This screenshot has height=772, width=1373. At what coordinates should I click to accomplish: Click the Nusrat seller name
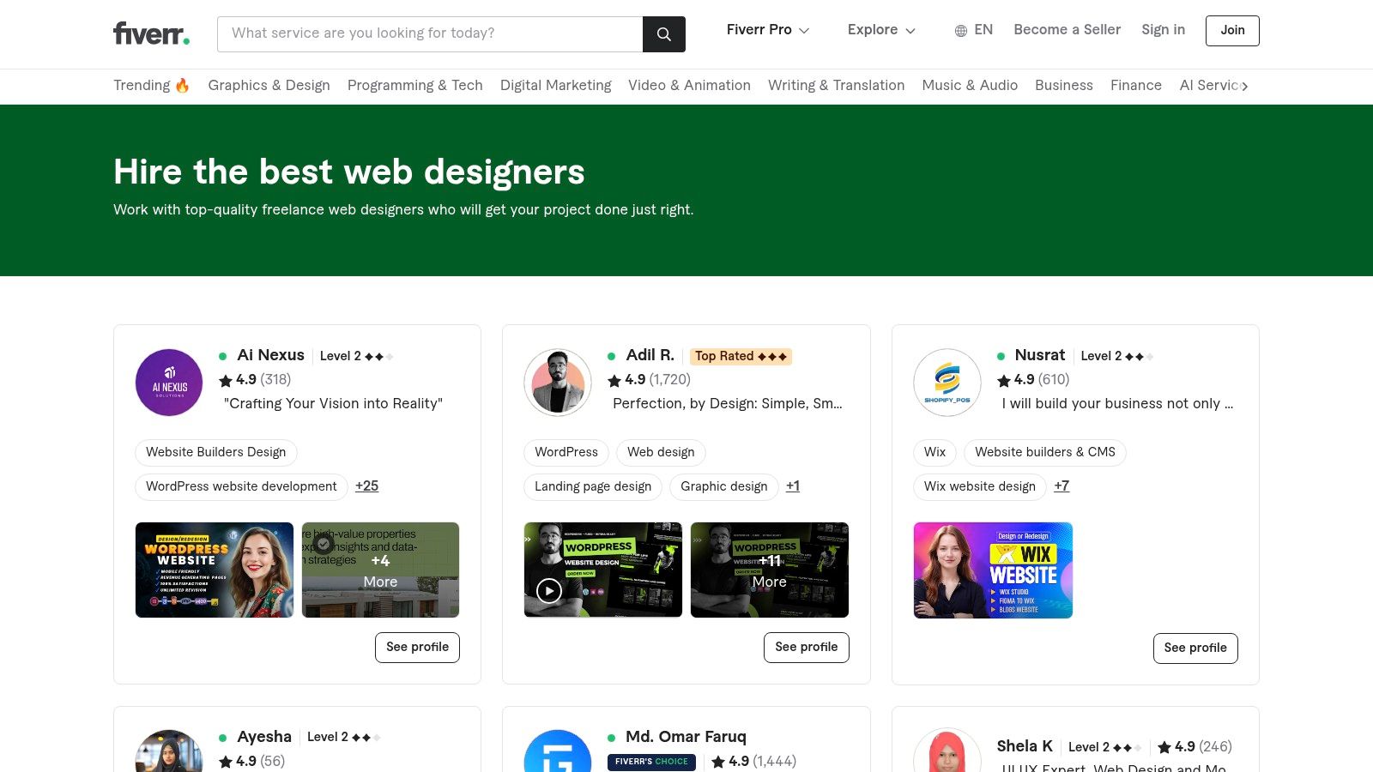pos(1039,355)
